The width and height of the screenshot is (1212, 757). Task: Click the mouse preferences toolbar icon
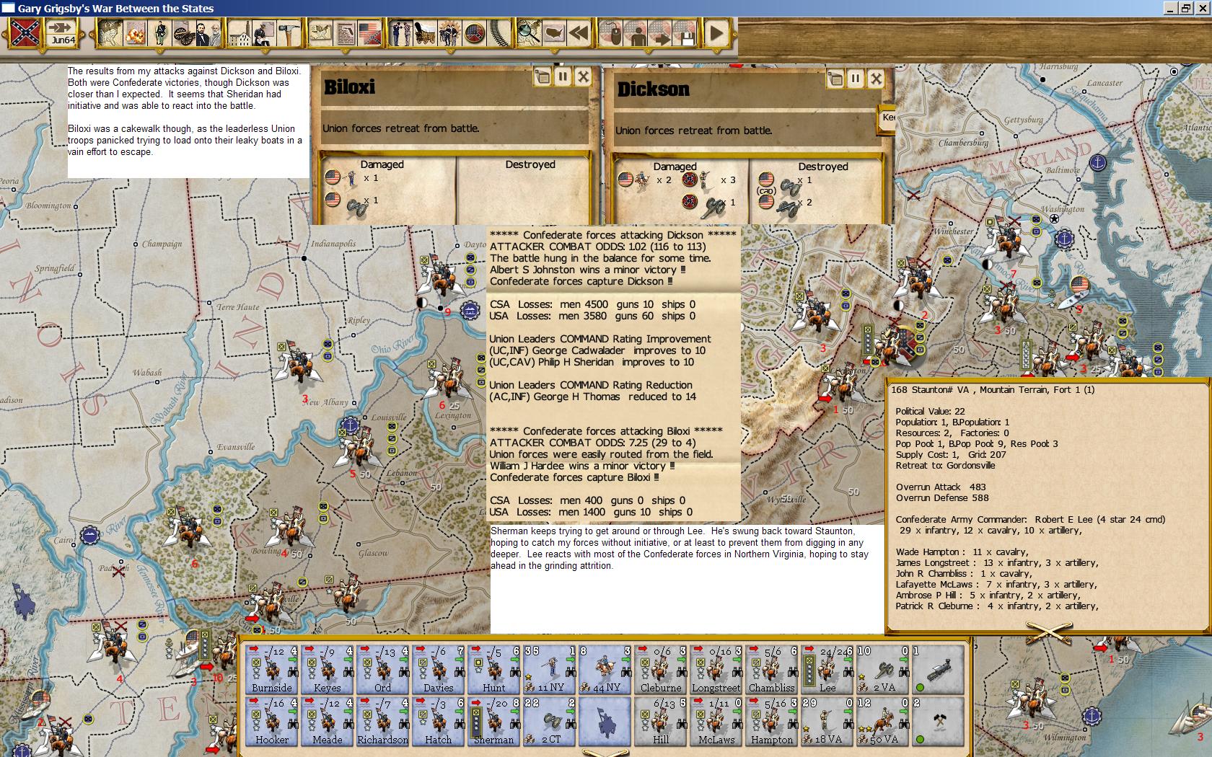[612, 33]
